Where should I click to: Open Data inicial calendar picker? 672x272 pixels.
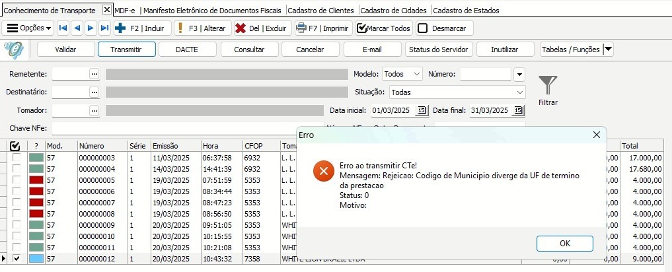(x=422, y=110)
